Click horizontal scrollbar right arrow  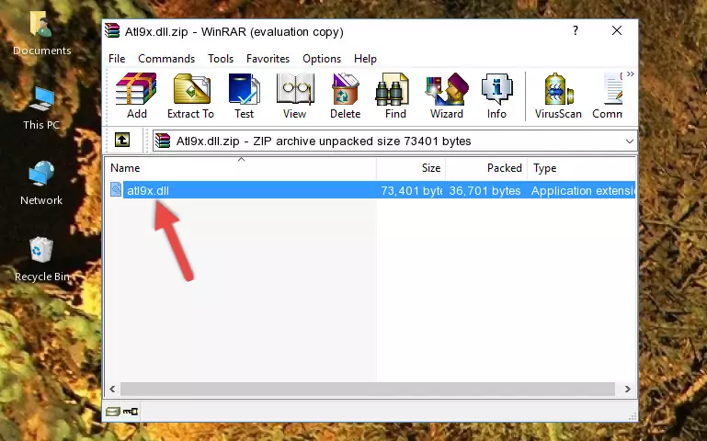[x=628, y=389]
